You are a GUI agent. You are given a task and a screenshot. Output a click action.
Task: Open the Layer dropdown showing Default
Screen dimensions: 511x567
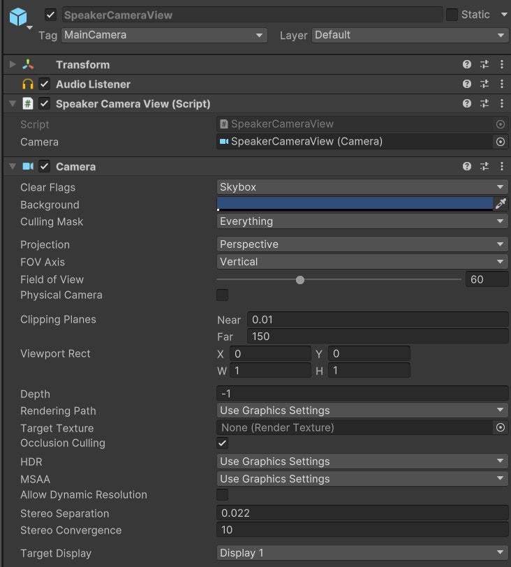[410, 35]
